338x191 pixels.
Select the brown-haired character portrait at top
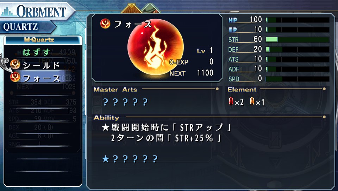point(131,8)
